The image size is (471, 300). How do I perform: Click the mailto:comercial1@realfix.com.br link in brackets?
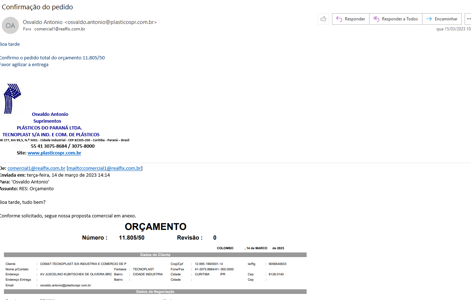(x=105, y=168)
